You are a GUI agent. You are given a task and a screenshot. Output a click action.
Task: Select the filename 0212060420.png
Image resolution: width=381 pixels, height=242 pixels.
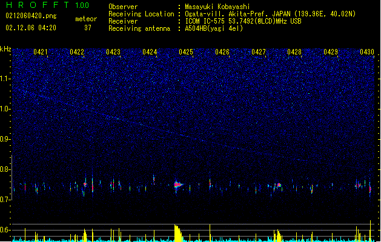coord(31,16)
